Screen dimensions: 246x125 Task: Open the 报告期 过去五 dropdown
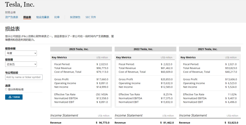[x=21, y=64]
